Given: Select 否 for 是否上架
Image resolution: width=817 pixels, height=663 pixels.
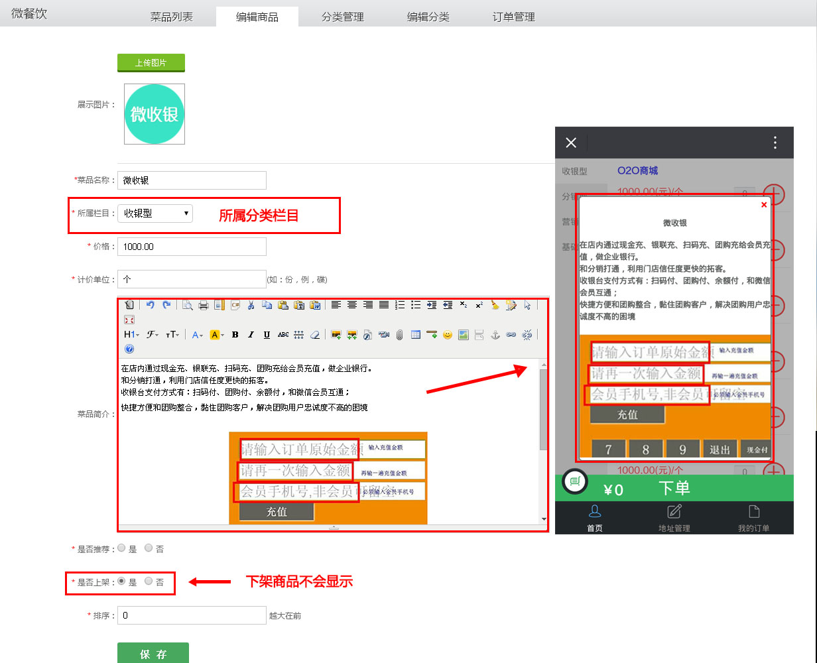Looking at the screenshot, I should [149, 581].
